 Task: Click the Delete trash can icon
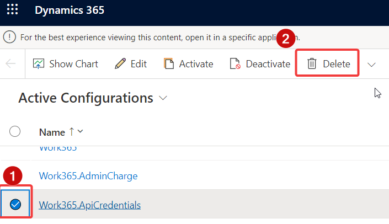(312, 63)
